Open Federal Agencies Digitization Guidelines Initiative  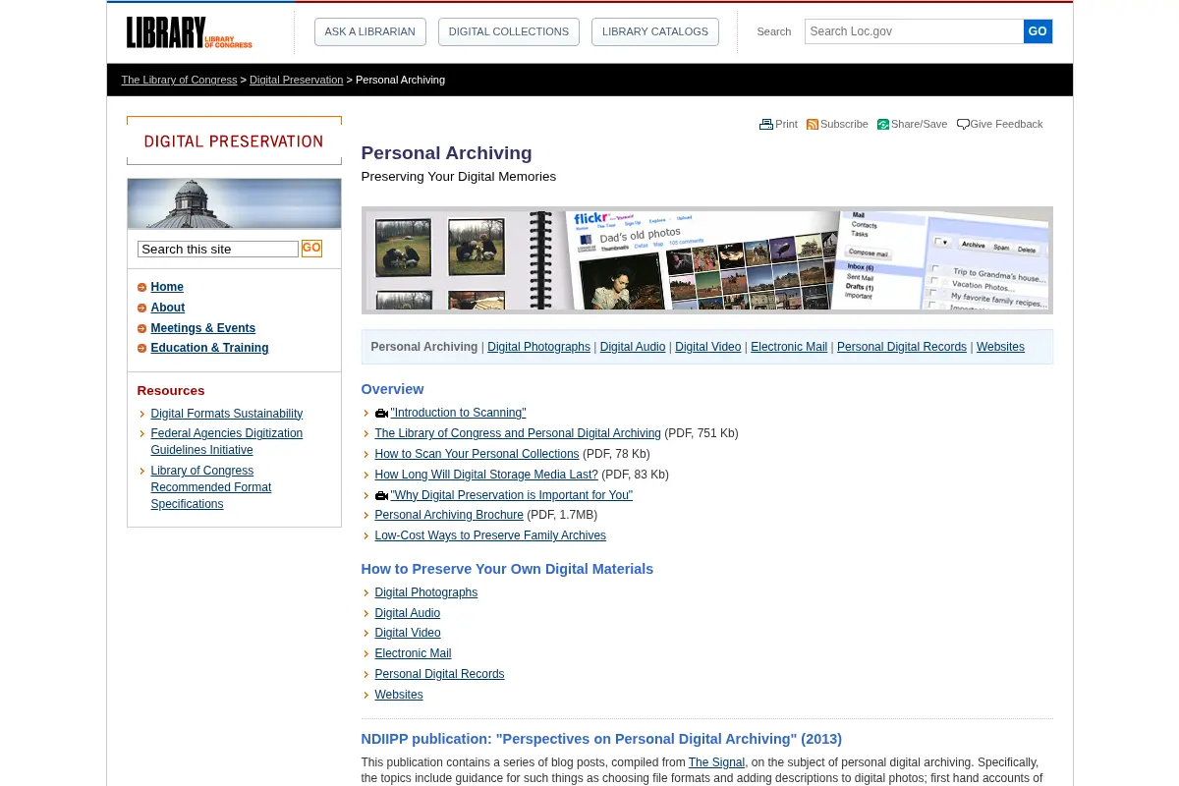227,441
